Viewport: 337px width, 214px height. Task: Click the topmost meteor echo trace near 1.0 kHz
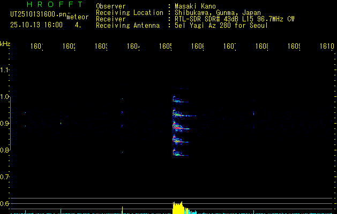(x=180, y=100)
